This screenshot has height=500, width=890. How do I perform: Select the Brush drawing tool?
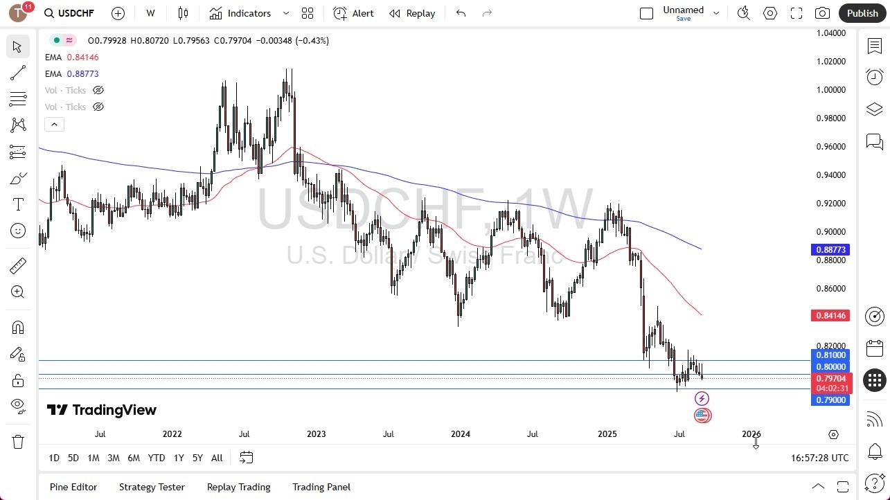[17, 178]
